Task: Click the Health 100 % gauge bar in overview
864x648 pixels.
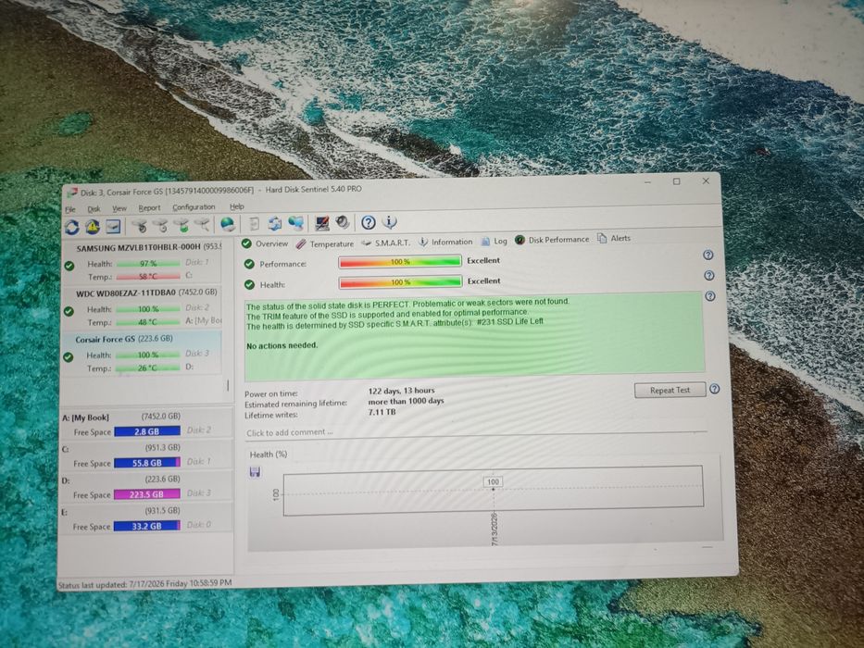Action: pos(401,282)
